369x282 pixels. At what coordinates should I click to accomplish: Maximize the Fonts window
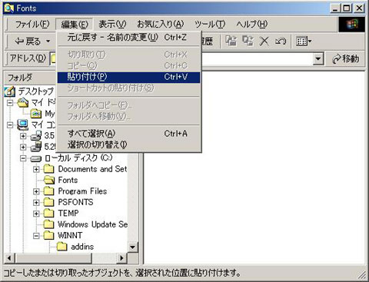[x=347, y=8]
